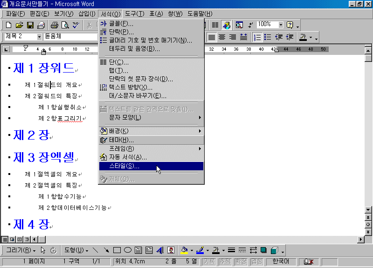373x268 pixels.
Task: Insert a horizontal text box
Action: [138, 250]
